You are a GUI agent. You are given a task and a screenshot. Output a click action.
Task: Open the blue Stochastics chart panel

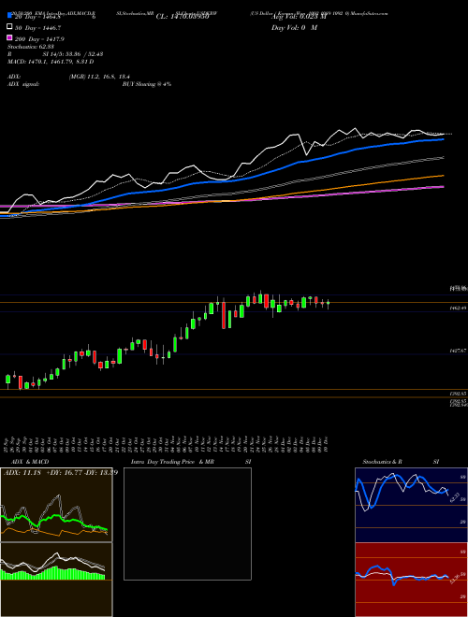(411, 505)
